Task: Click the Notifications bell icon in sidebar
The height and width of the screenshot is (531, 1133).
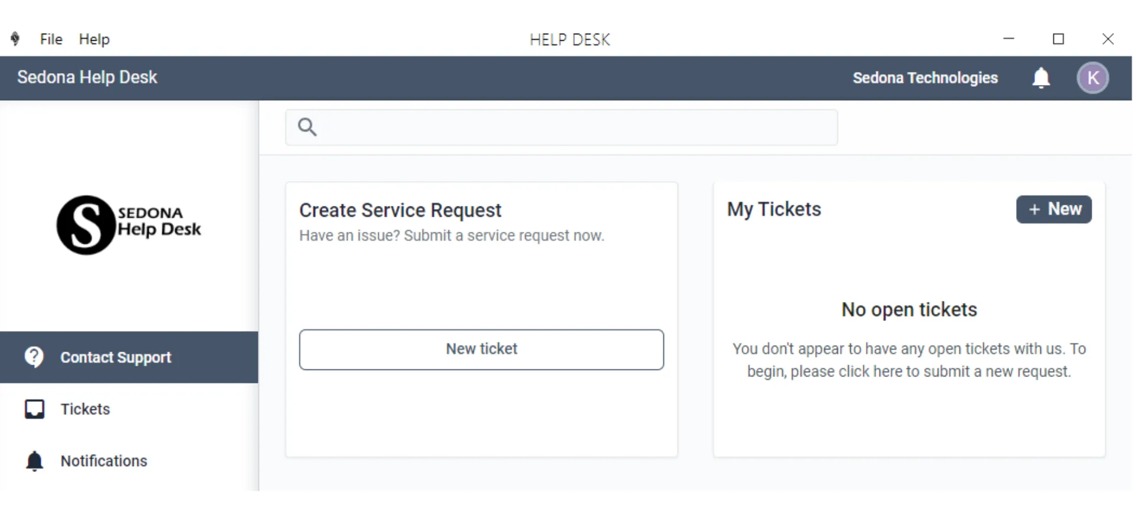Action: [x=34, y=461]
